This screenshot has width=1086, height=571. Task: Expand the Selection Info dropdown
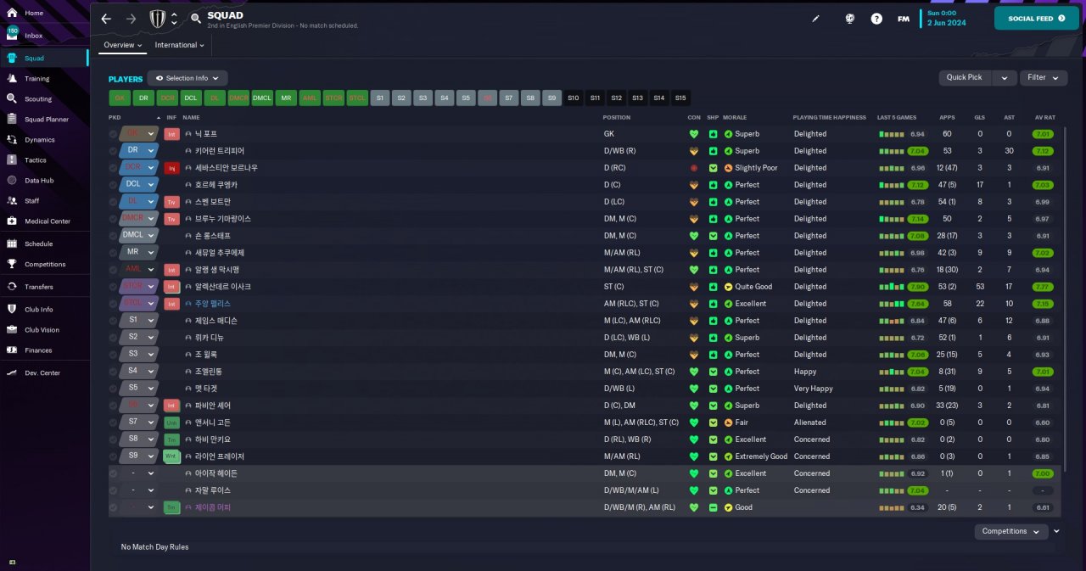pos(188,78)
